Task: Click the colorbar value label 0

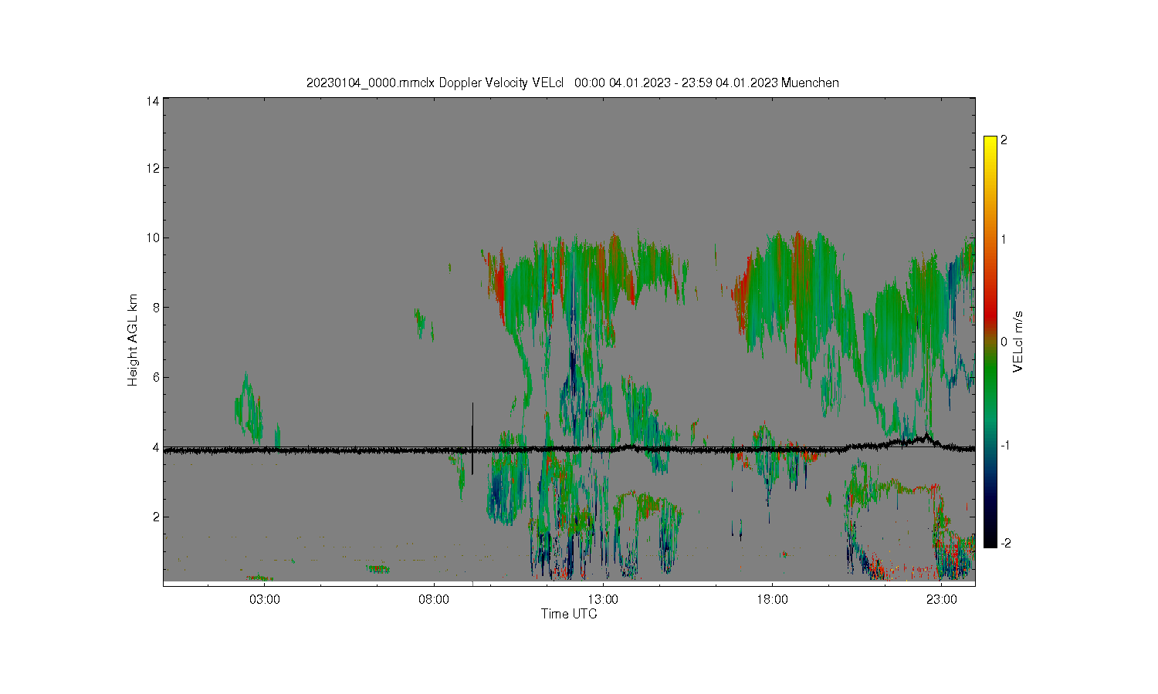Action: point(1004,342)
